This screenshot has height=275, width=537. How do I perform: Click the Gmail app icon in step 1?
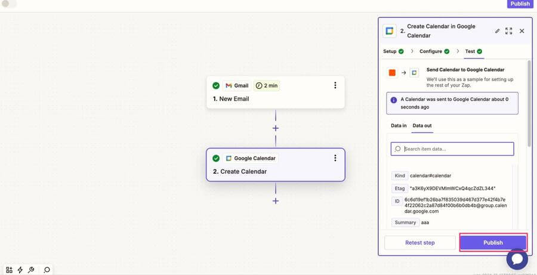[x=229, y=86]
